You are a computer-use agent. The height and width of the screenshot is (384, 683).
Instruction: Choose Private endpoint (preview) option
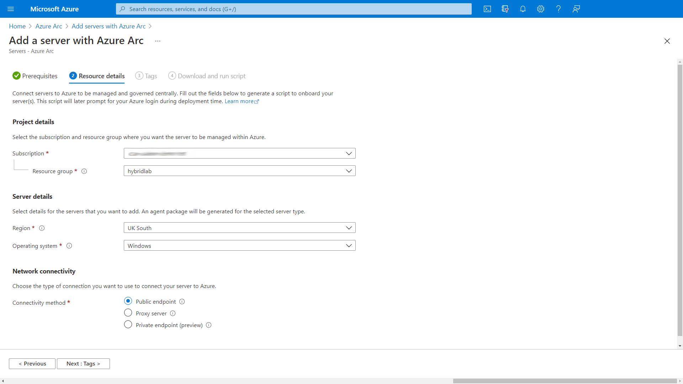pos(128,324)
